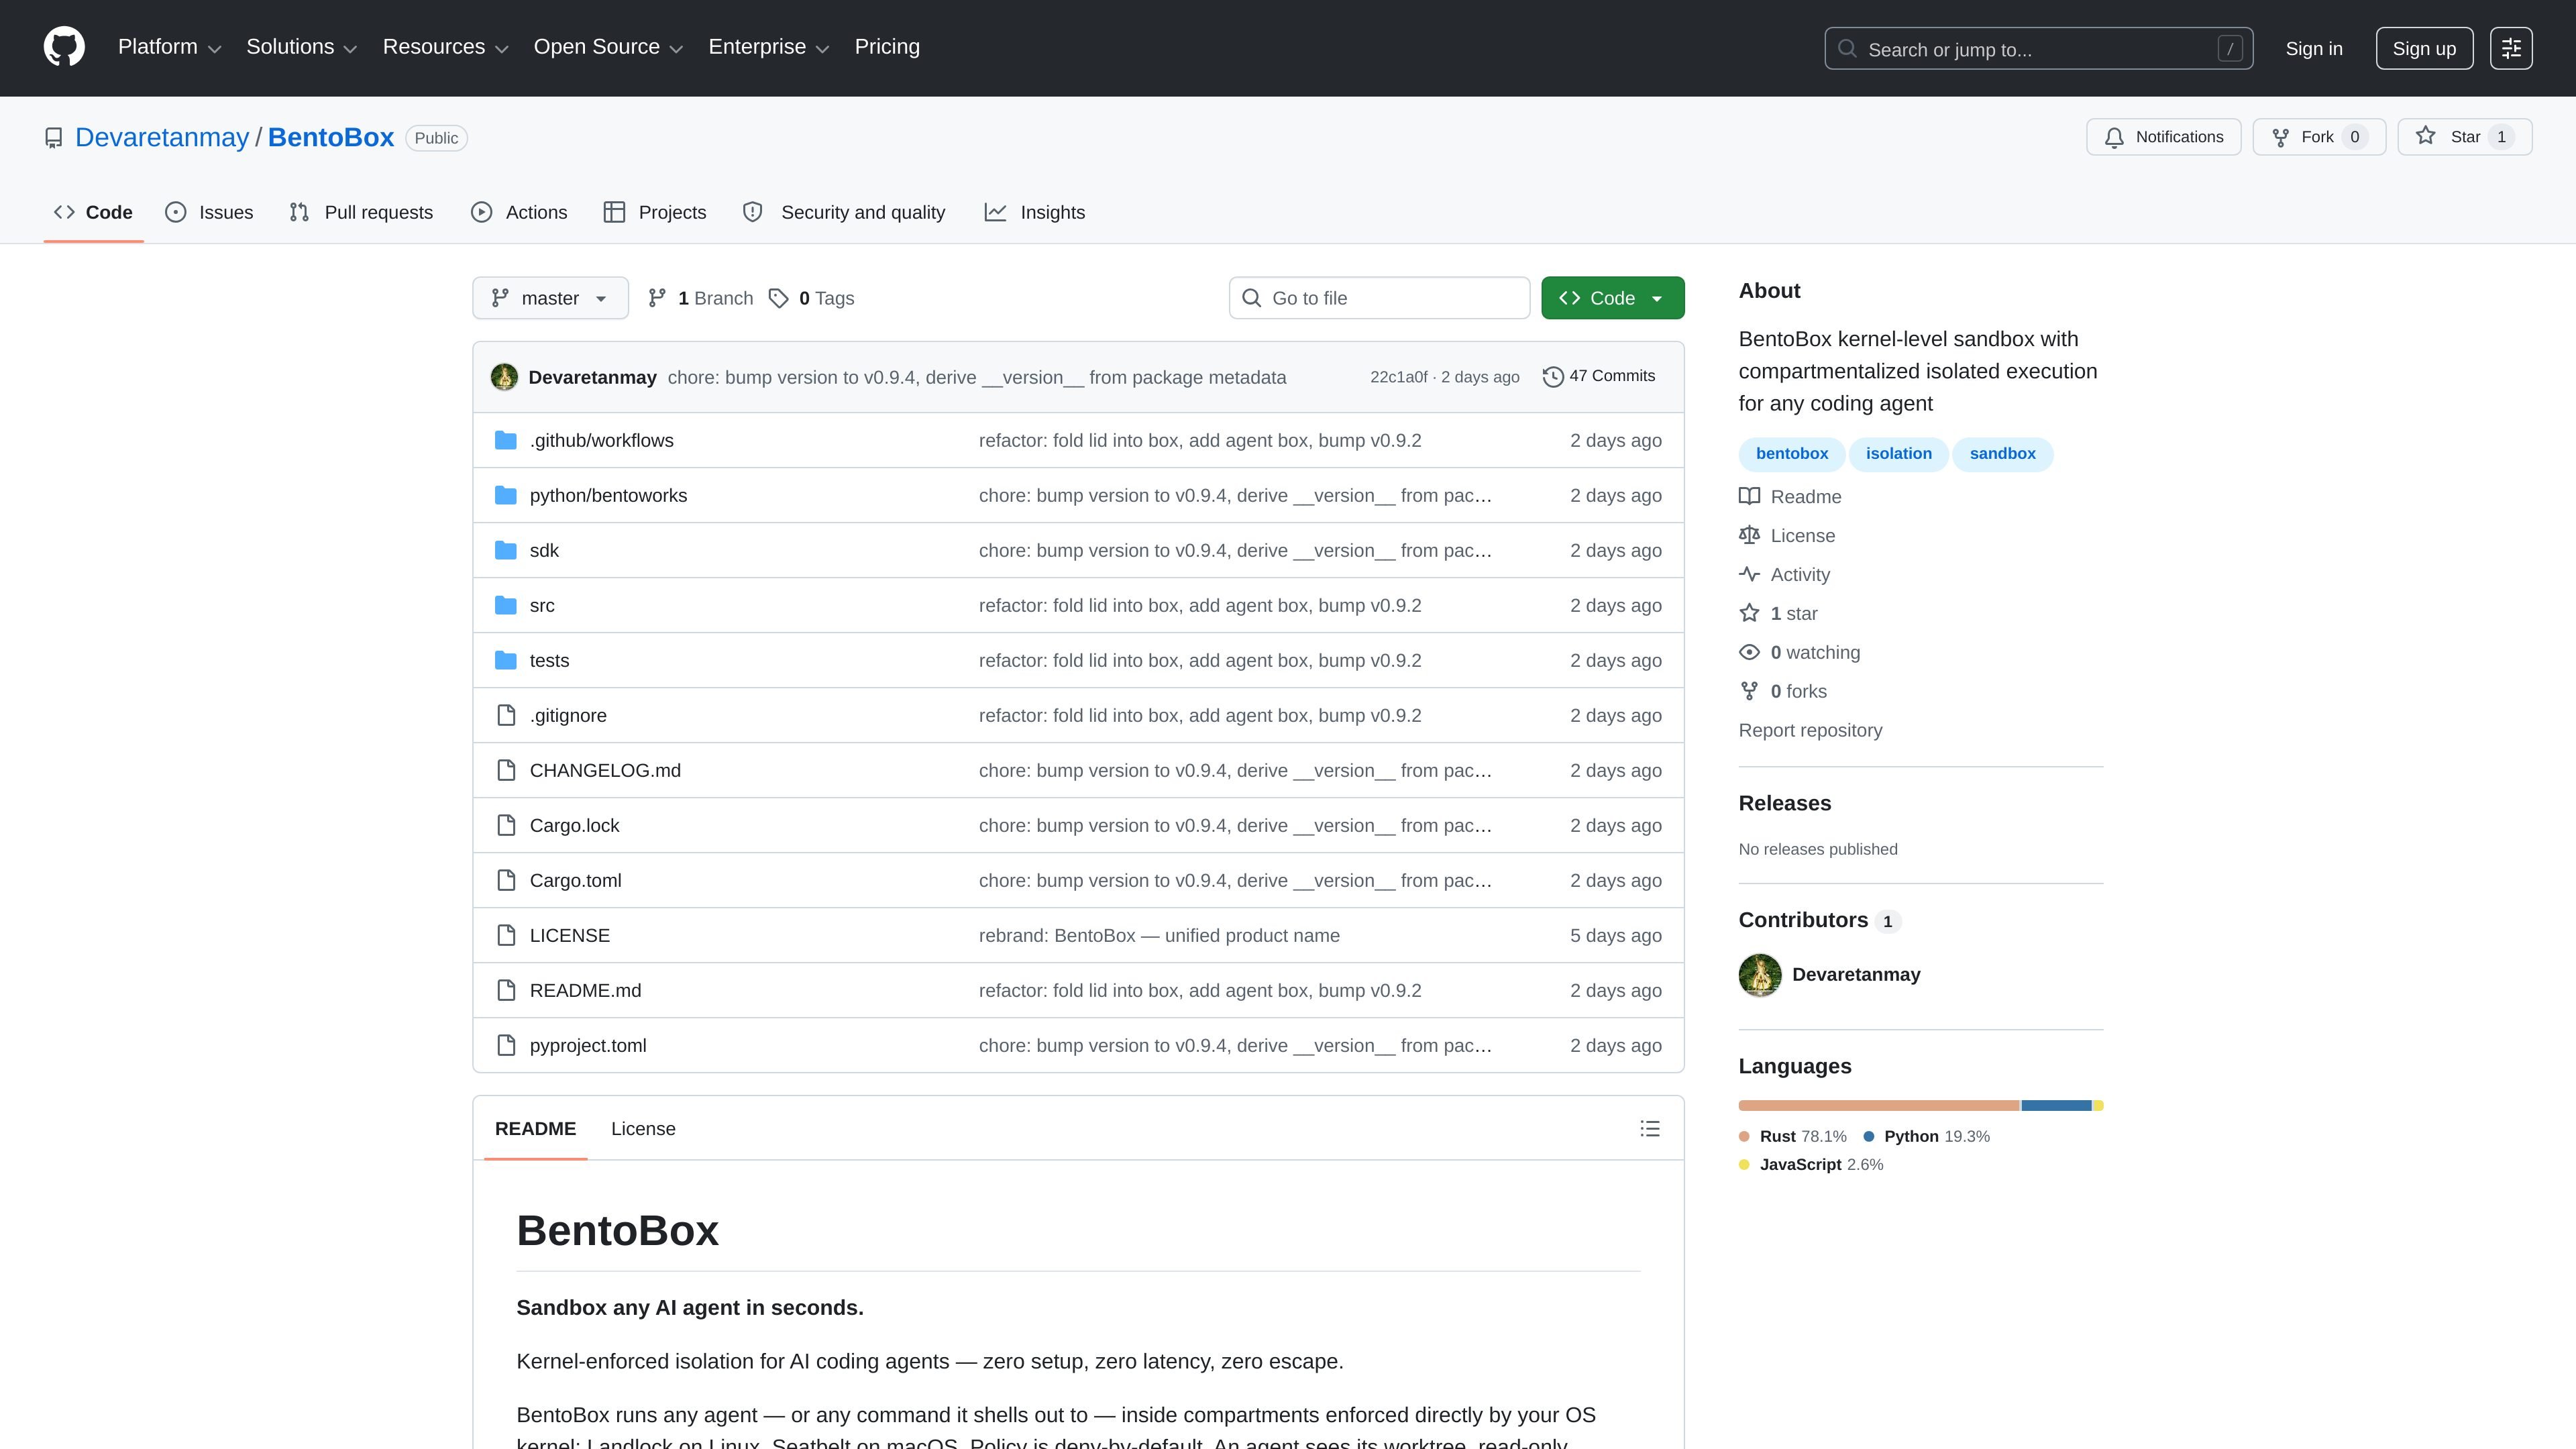Image resolution: width=2576 pixels, height=1449 pixels.
Task: Click the branch icon next to 1 Branch
Action: point(657,298)
